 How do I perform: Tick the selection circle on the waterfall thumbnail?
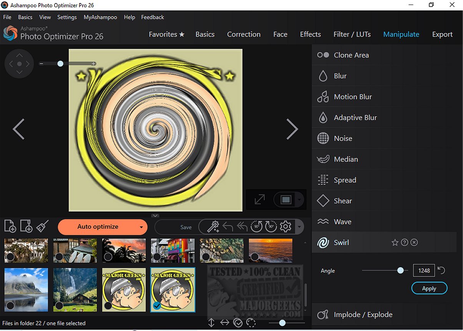[x=59, y=306]
